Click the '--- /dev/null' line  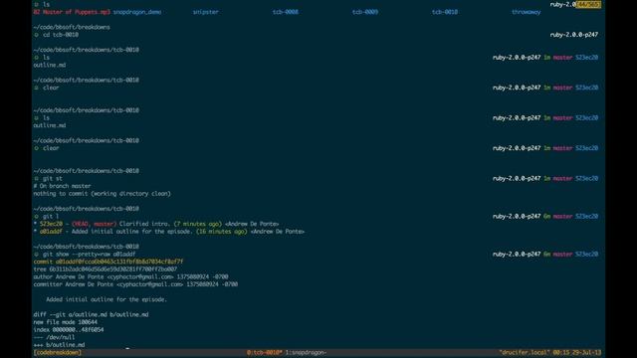54,337
